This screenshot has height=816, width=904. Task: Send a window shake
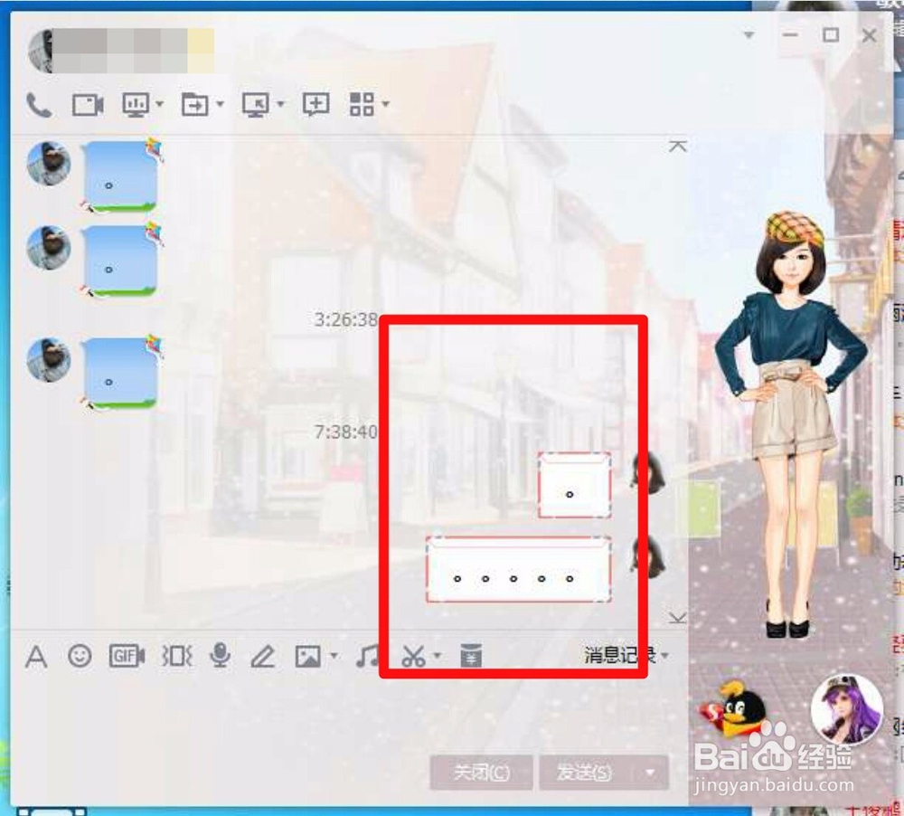point(176,656)
